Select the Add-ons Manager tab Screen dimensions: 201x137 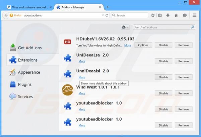point(79,7)
